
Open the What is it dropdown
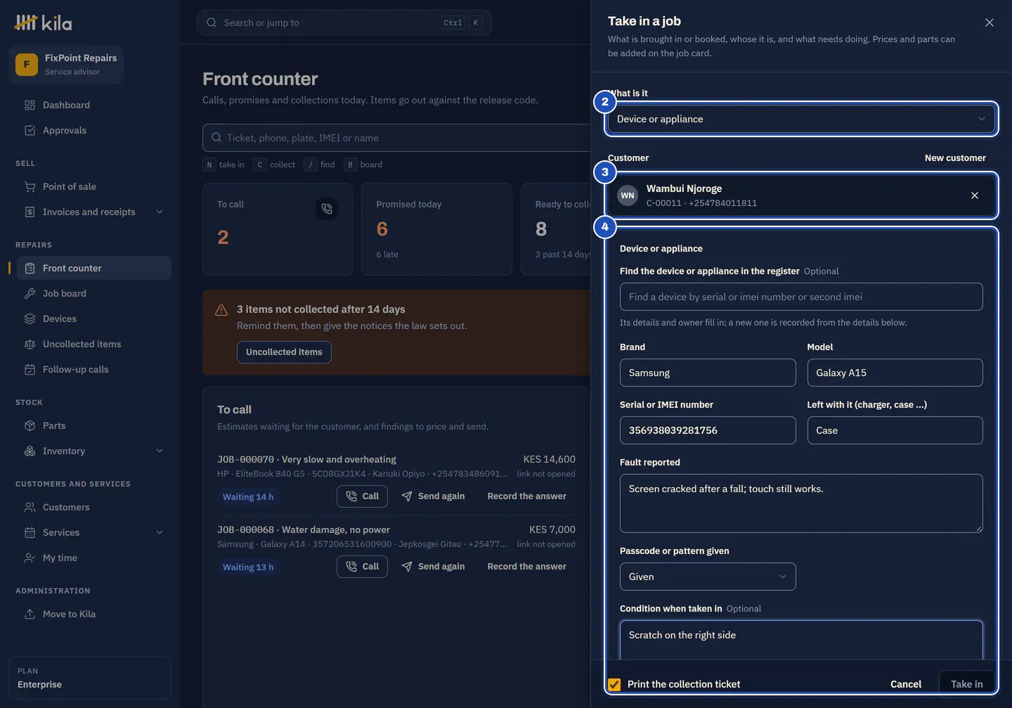click(x=801, y=119)
